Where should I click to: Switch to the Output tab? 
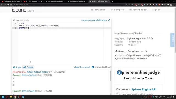(x=28, y=67)
